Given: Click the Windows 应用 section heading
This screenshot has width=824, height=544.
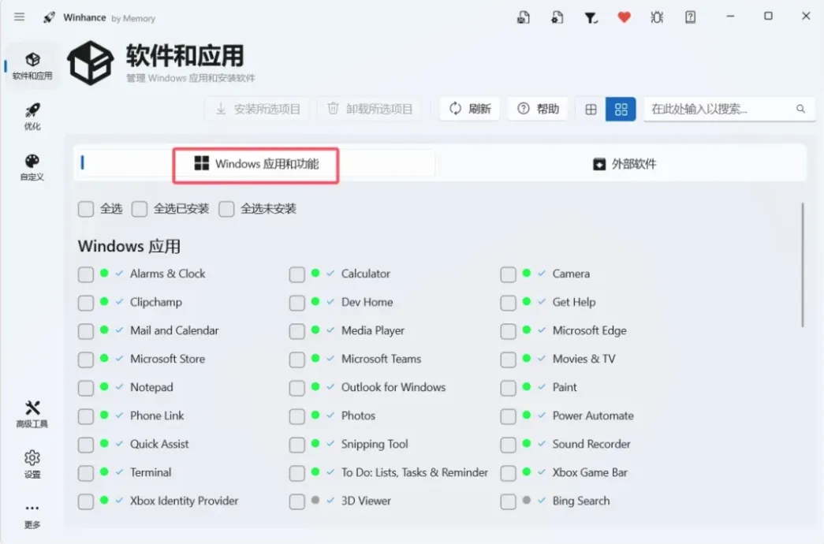Looking at the screenshot, I should (129, 246).
